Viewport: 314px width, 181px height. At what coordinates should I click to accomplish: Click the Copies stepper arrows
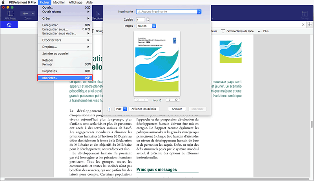[148, 20]
